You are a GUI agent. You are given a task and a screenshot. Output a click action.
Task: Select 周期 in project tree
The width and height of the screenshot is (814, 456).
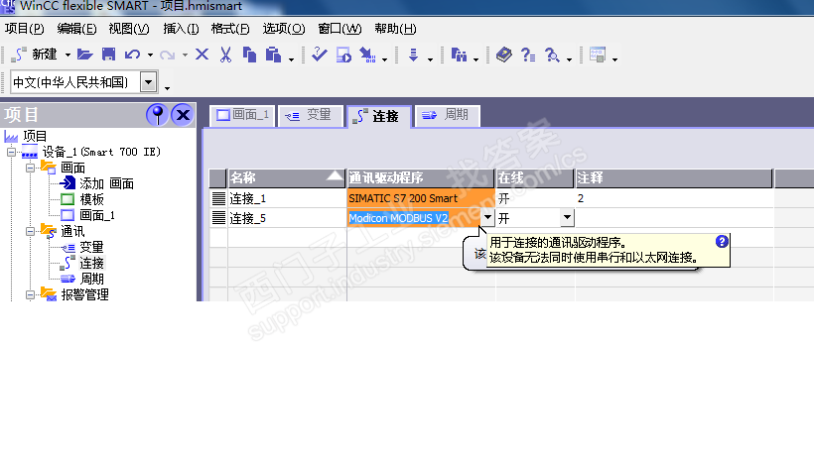92,280
